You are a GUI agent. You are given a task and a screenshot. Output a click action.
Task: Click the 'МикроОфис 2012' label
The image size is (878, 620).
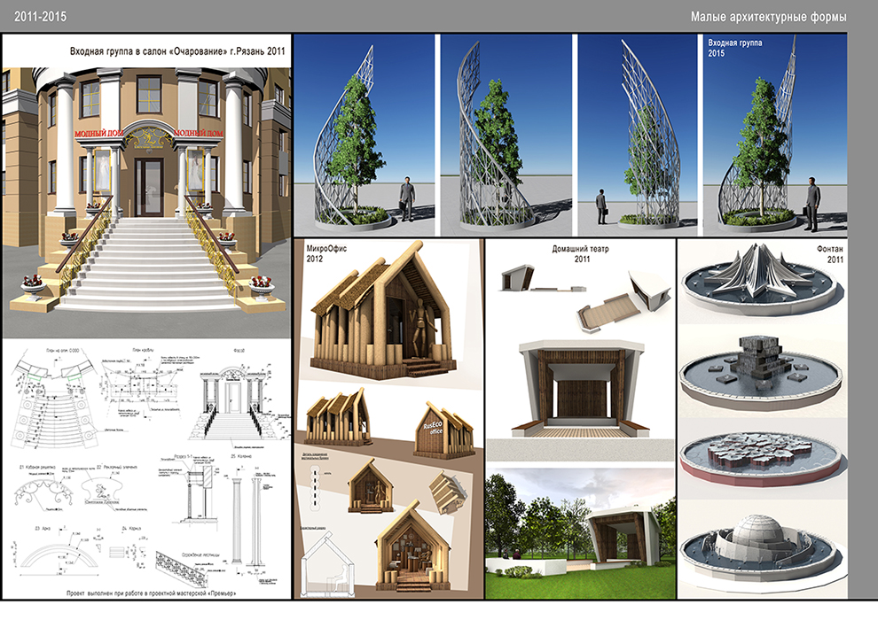[x=326, y=253]
